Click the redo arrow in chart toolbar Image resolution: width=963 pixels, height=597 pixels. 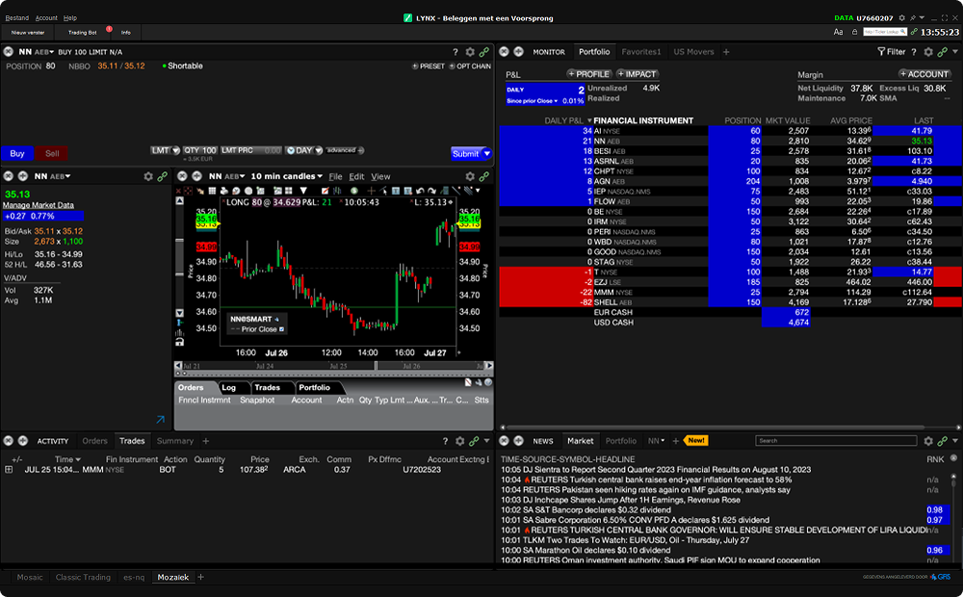[431, 191]
